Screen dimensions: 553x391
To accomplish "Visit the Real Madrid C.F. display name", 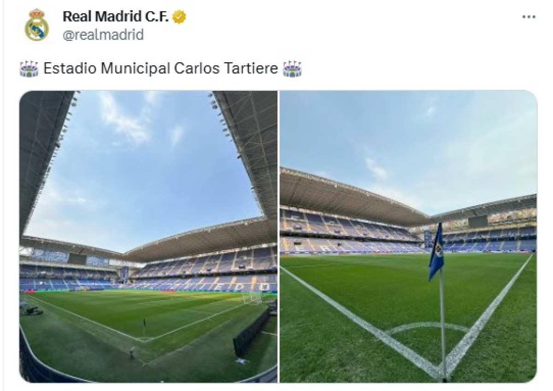I will (x=116, y=17).
